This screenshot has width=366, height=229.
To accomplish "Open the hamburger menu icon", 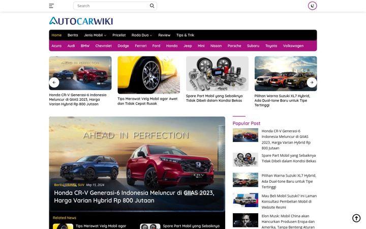I will click(51, 6).
